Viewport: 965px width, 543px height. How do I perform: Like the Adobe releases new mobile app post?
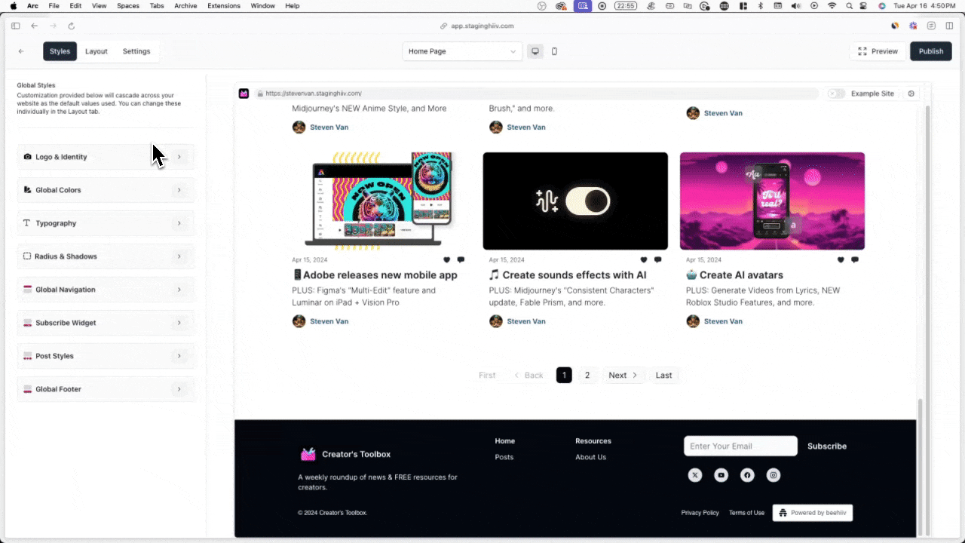pos(447,259)
